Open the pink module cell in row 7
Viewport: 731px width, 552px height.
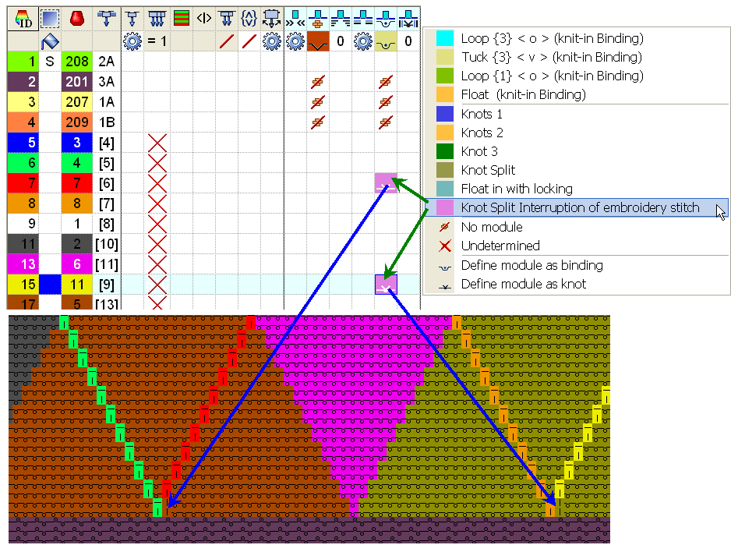click(x=386, y=183)
